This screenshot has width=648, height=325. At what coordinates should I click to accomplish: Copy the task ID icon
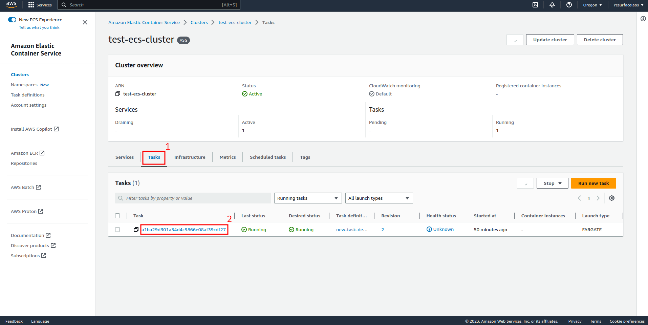[x=136, y=230]
